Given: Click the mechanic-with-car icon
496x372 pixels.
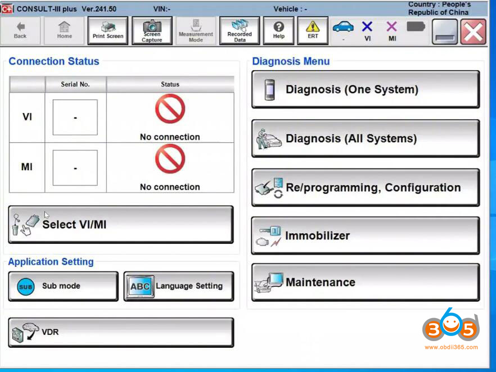Looking at the screenshot, I should point(269,139).
